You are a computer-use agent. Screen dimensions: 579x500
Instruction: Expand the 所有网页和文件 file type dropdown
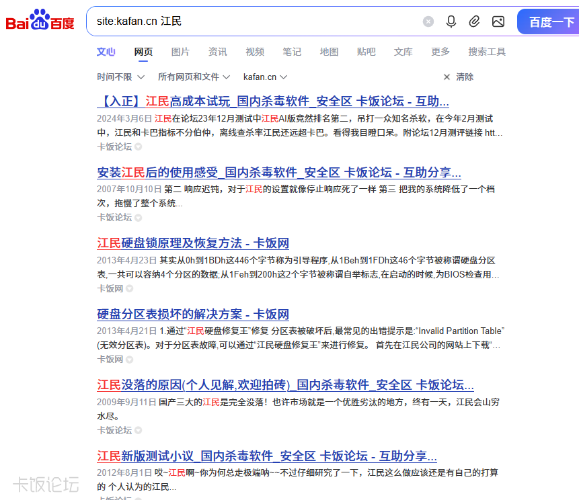pos(194,77)
